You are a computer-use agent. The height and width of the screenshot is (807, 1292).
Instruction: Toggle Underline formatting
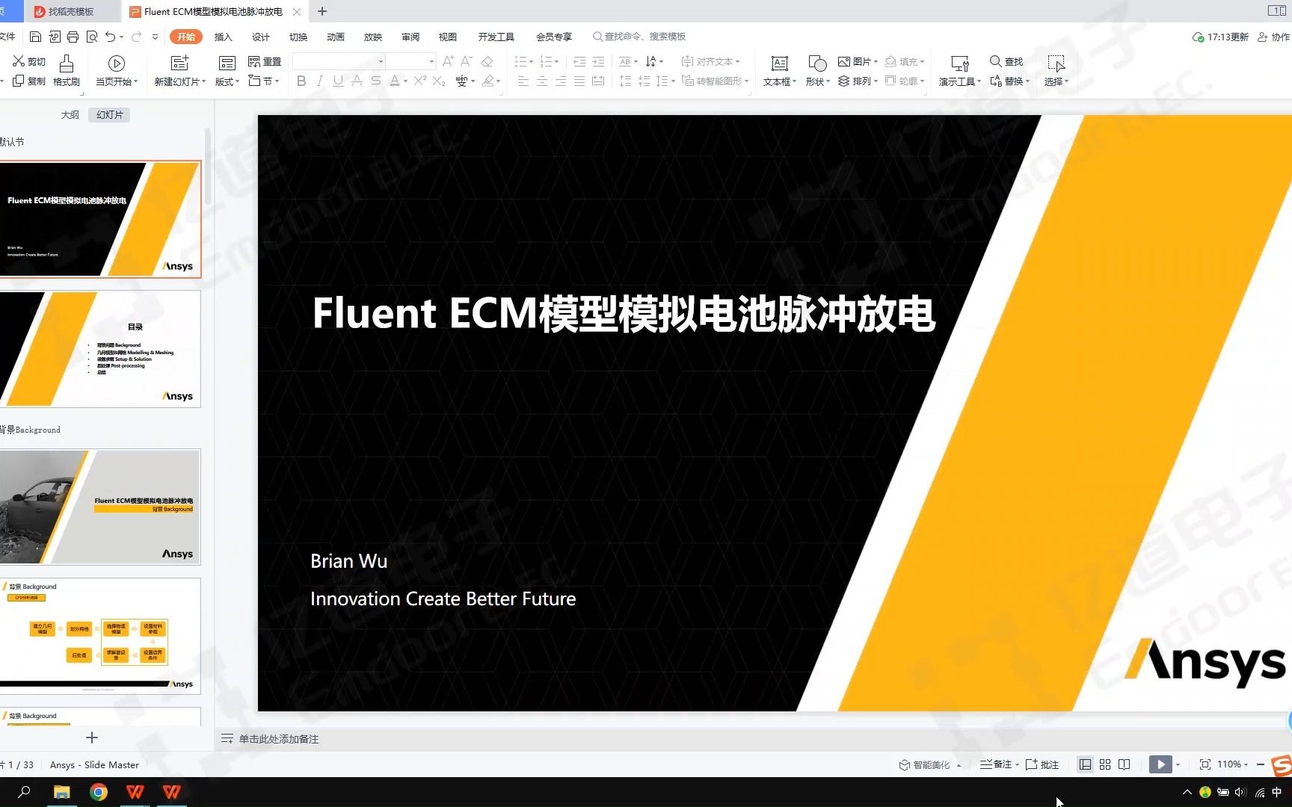(338, 81)
